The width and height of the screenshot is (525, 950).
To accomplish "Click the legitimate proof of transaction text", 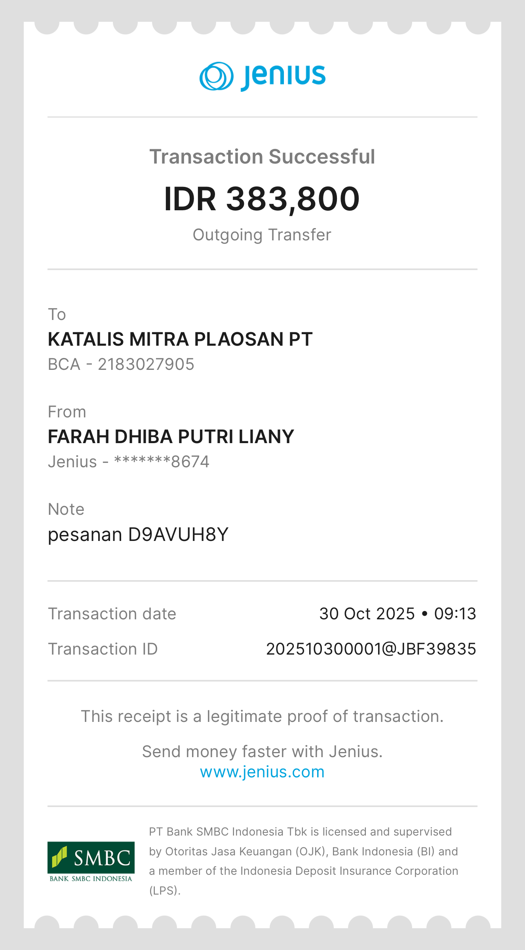I will 262,716.
